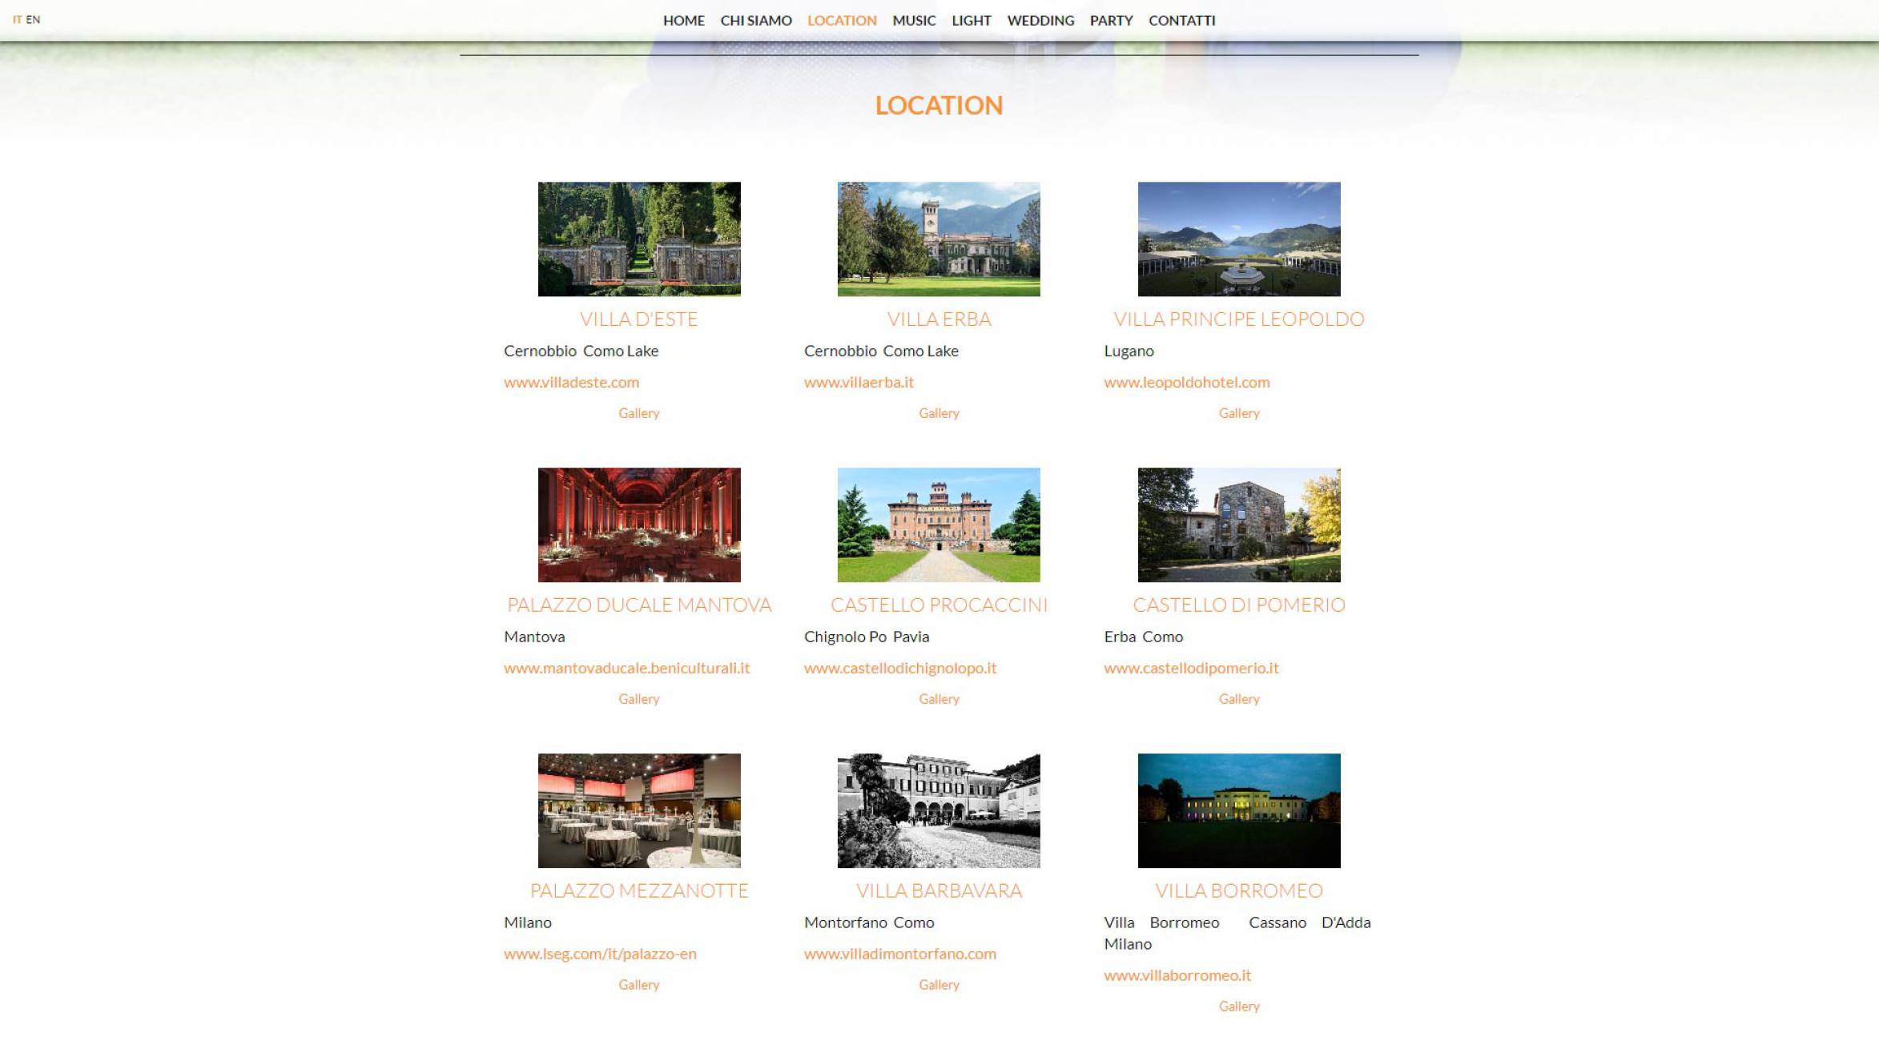
Task: Open the PALAZZO DUCALE MANTOVA title link
Action: tap(639, 605)
